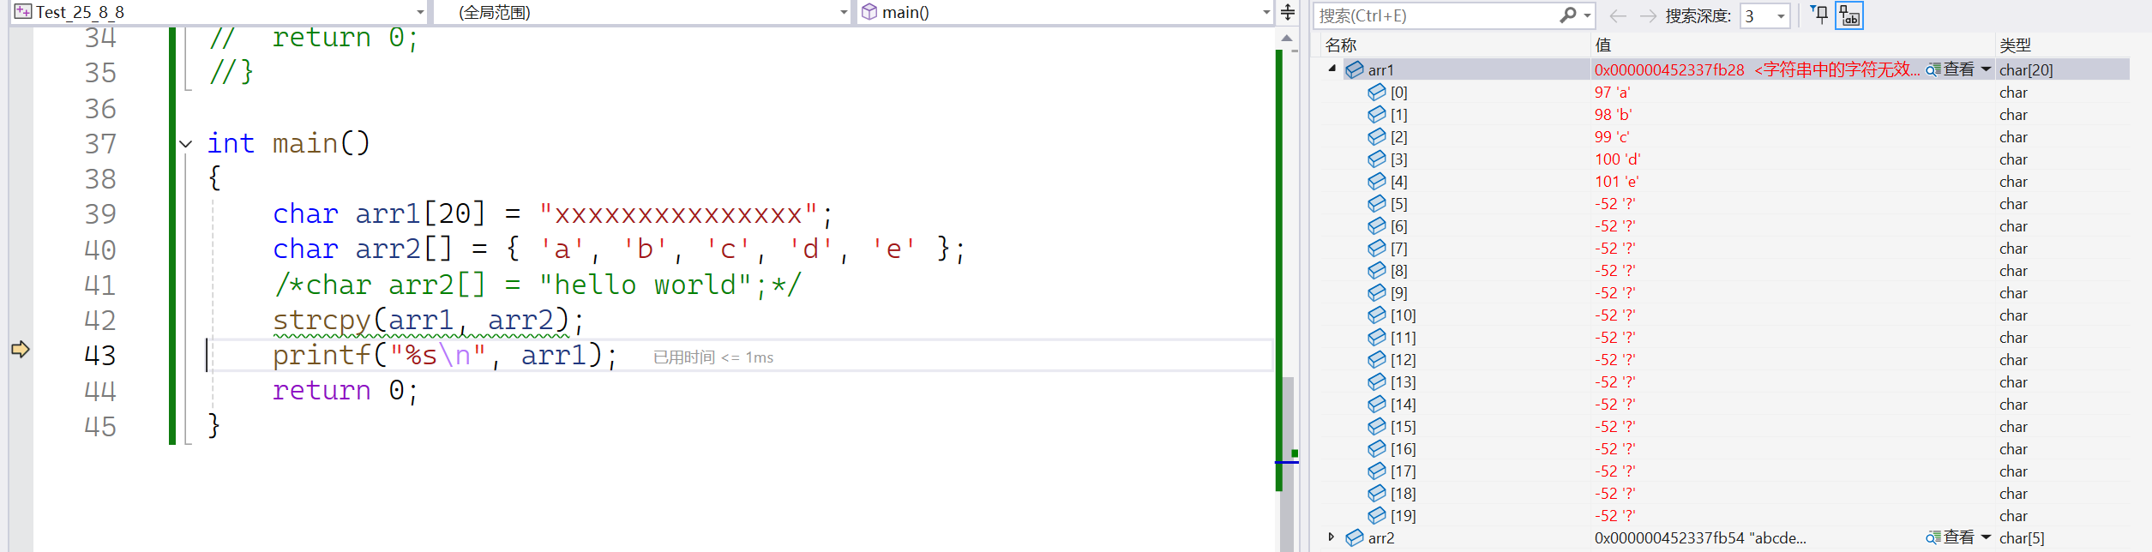Click in the watch search box
Viewport: 2152px width, 552px height.
1437,15
